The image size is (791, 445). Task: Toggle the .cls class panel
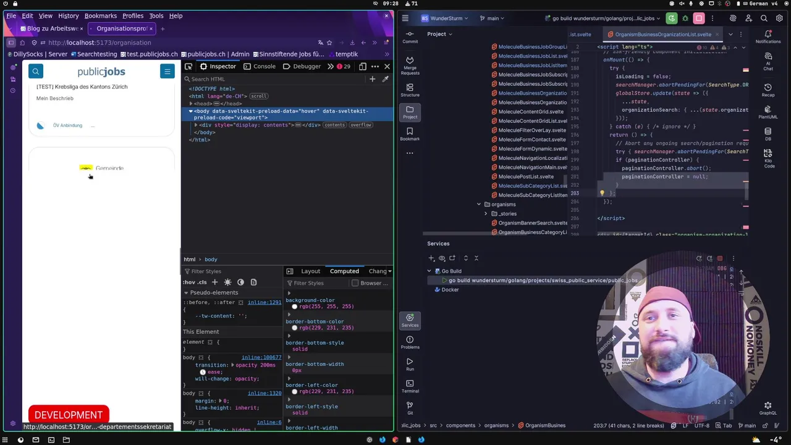[x=201, y=282]
